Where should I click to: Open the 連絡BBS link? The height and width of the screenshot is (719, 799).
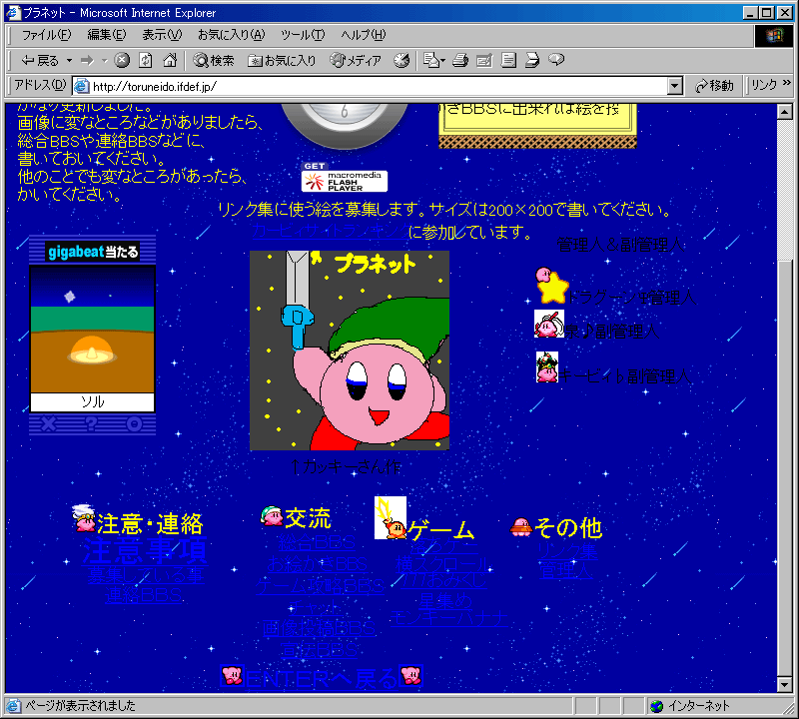point(144,595)
